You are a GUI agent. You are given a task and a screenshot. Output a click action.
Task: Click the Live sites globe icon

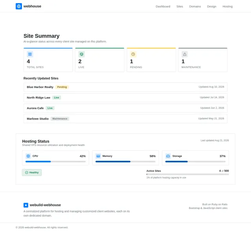pos(82,54)
